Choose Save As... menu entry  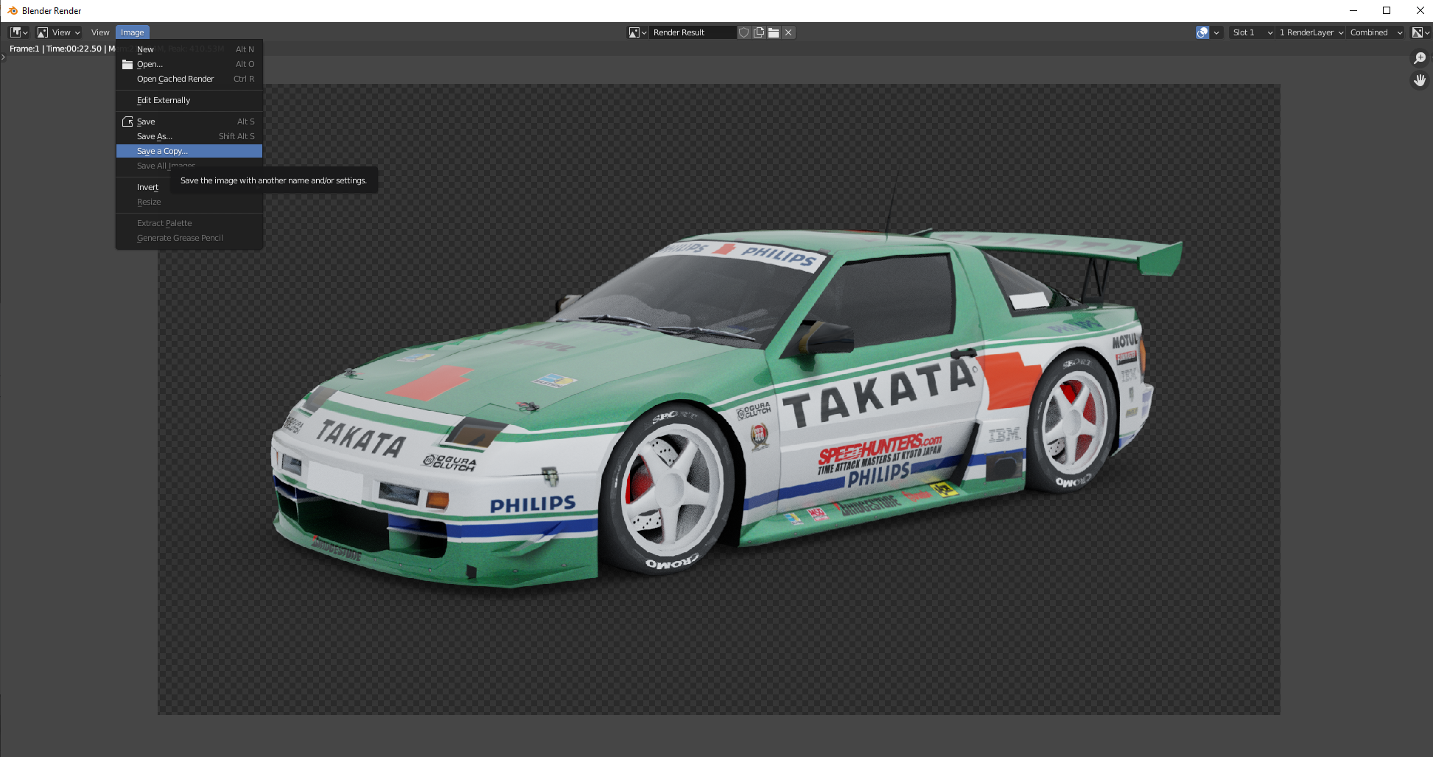coord(189,136)
